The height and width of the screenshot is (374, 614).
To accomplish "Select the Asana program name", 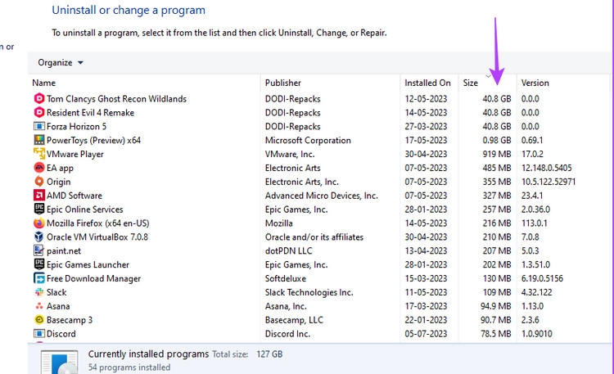I will 58,306.
